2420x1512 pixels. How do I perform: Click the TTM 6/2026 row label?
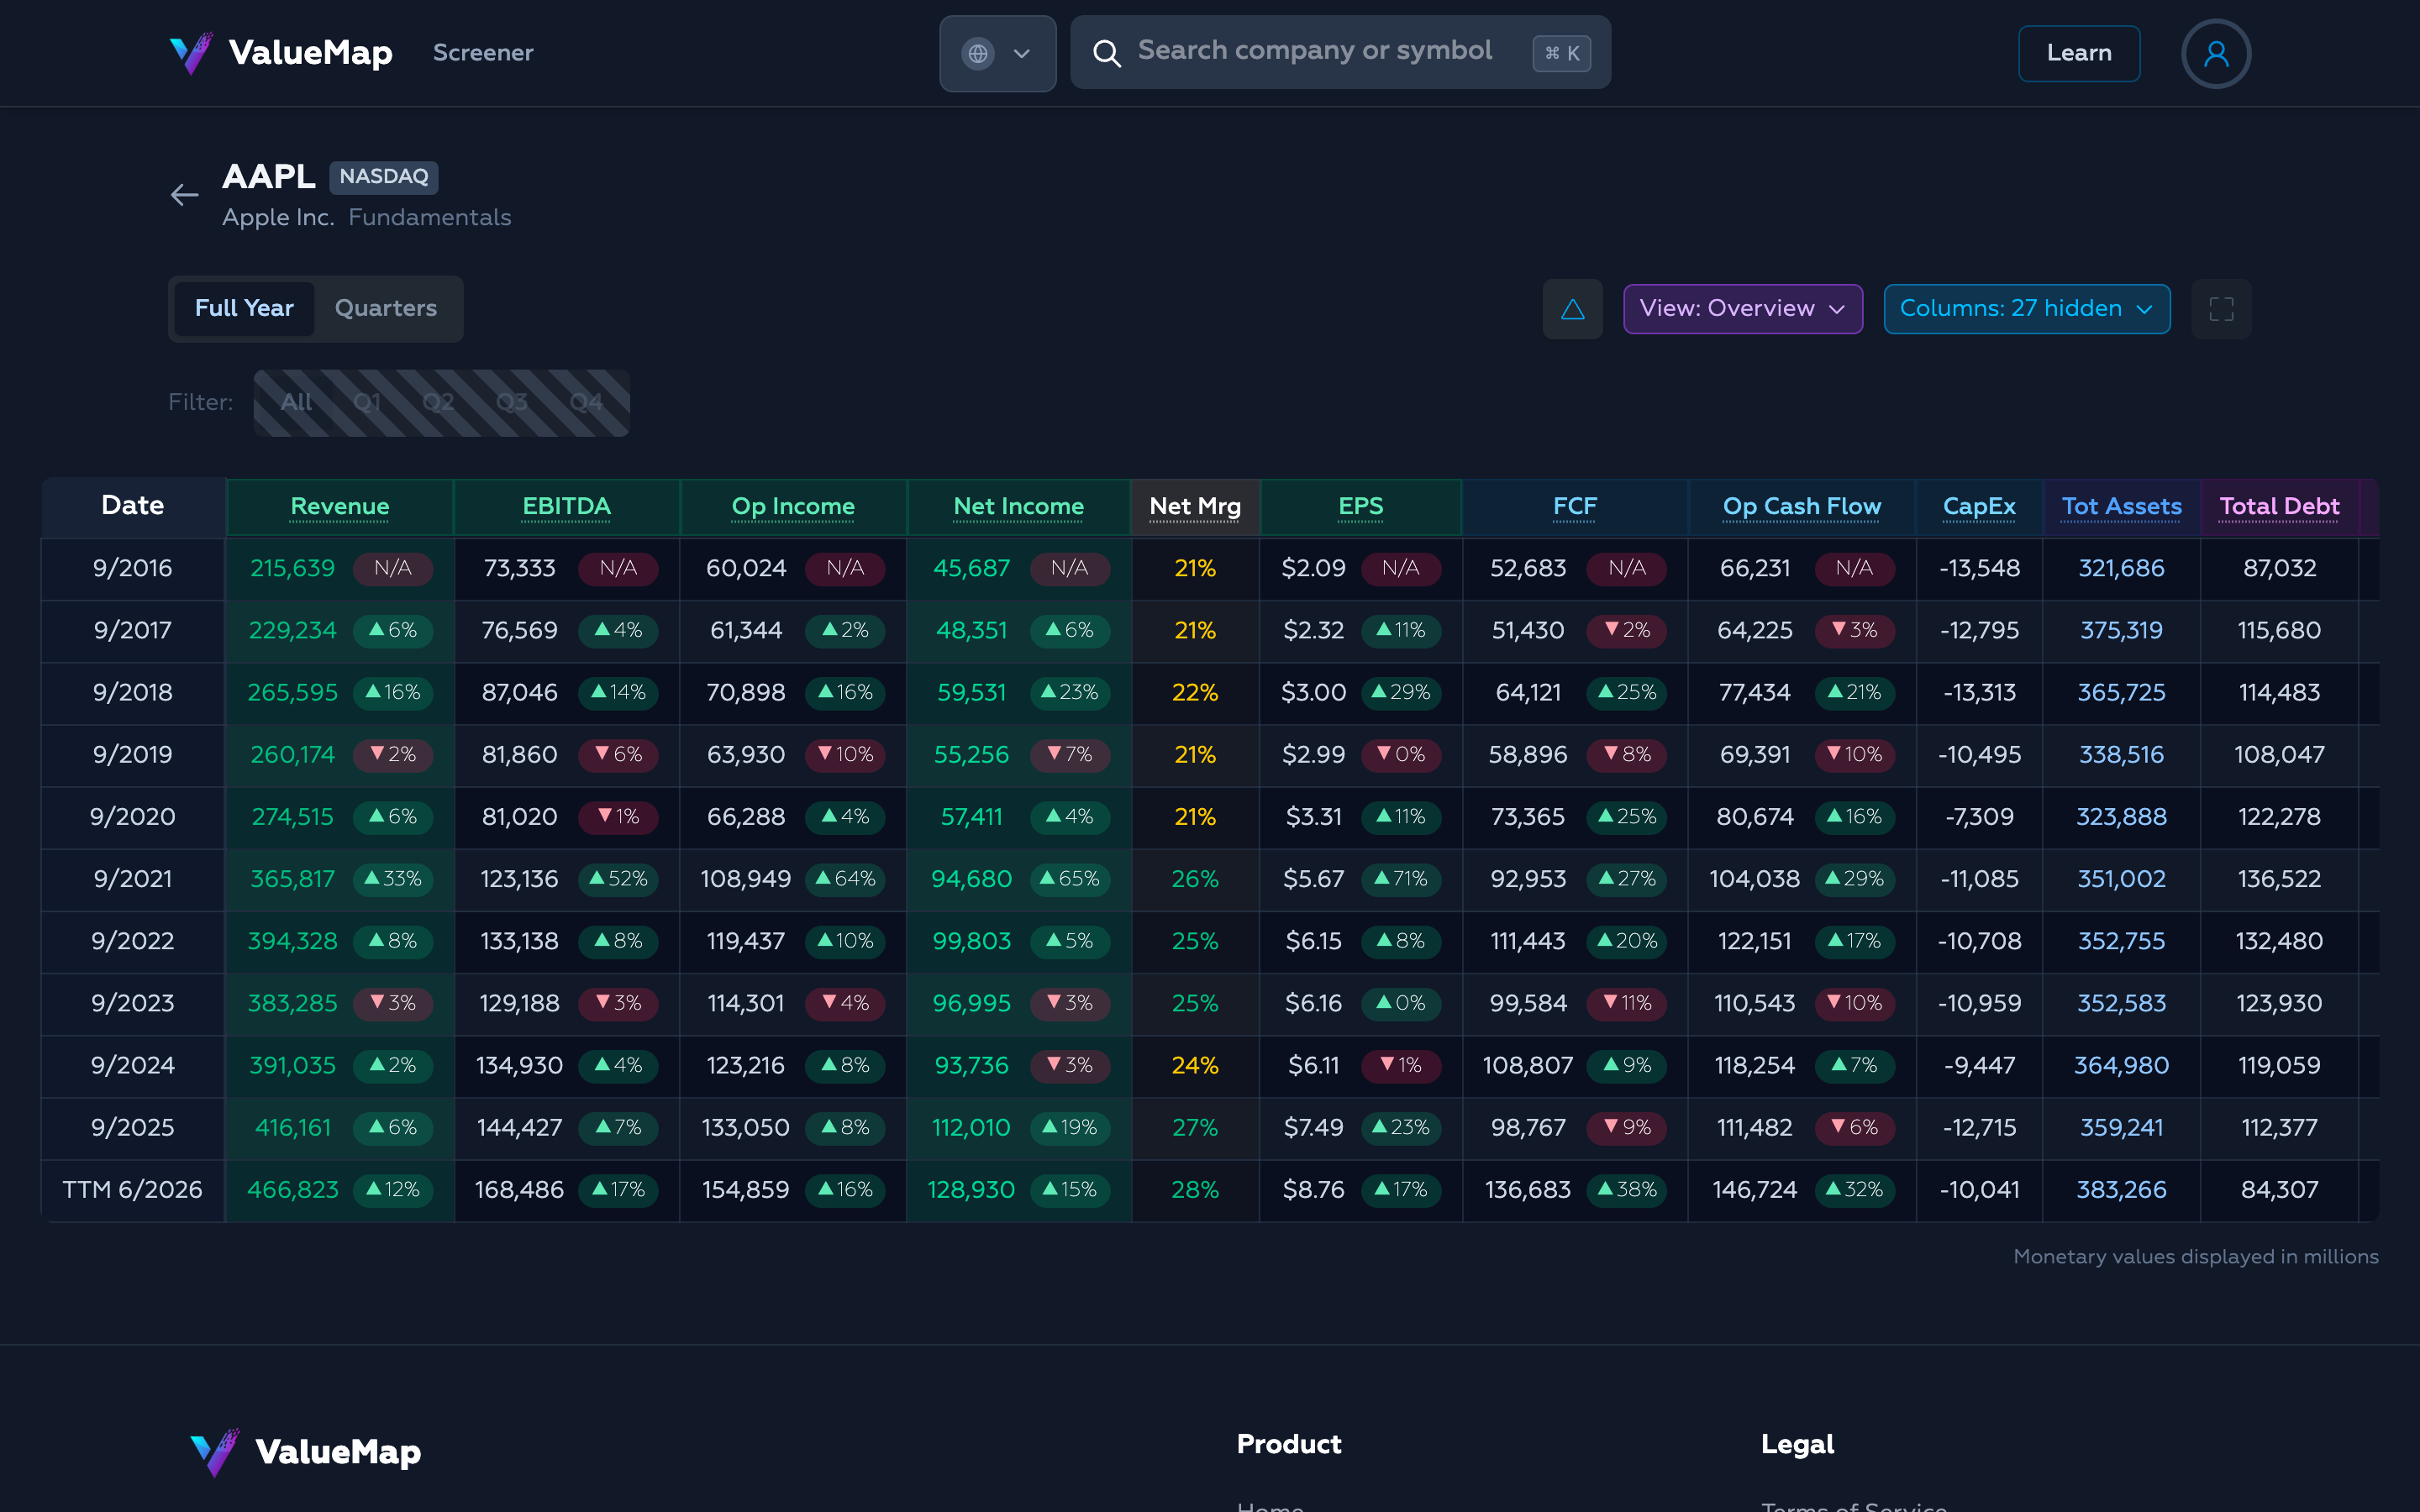(x=133, y=1190)
